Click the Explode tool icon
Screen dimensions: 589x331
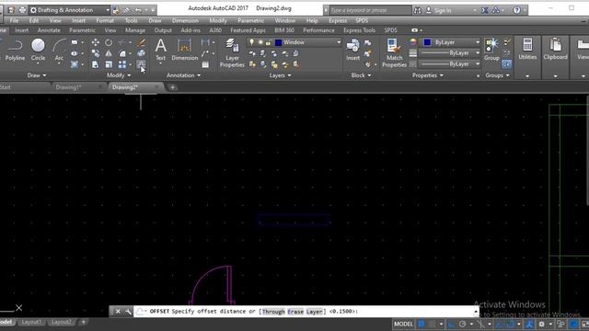tap(141, 53)
